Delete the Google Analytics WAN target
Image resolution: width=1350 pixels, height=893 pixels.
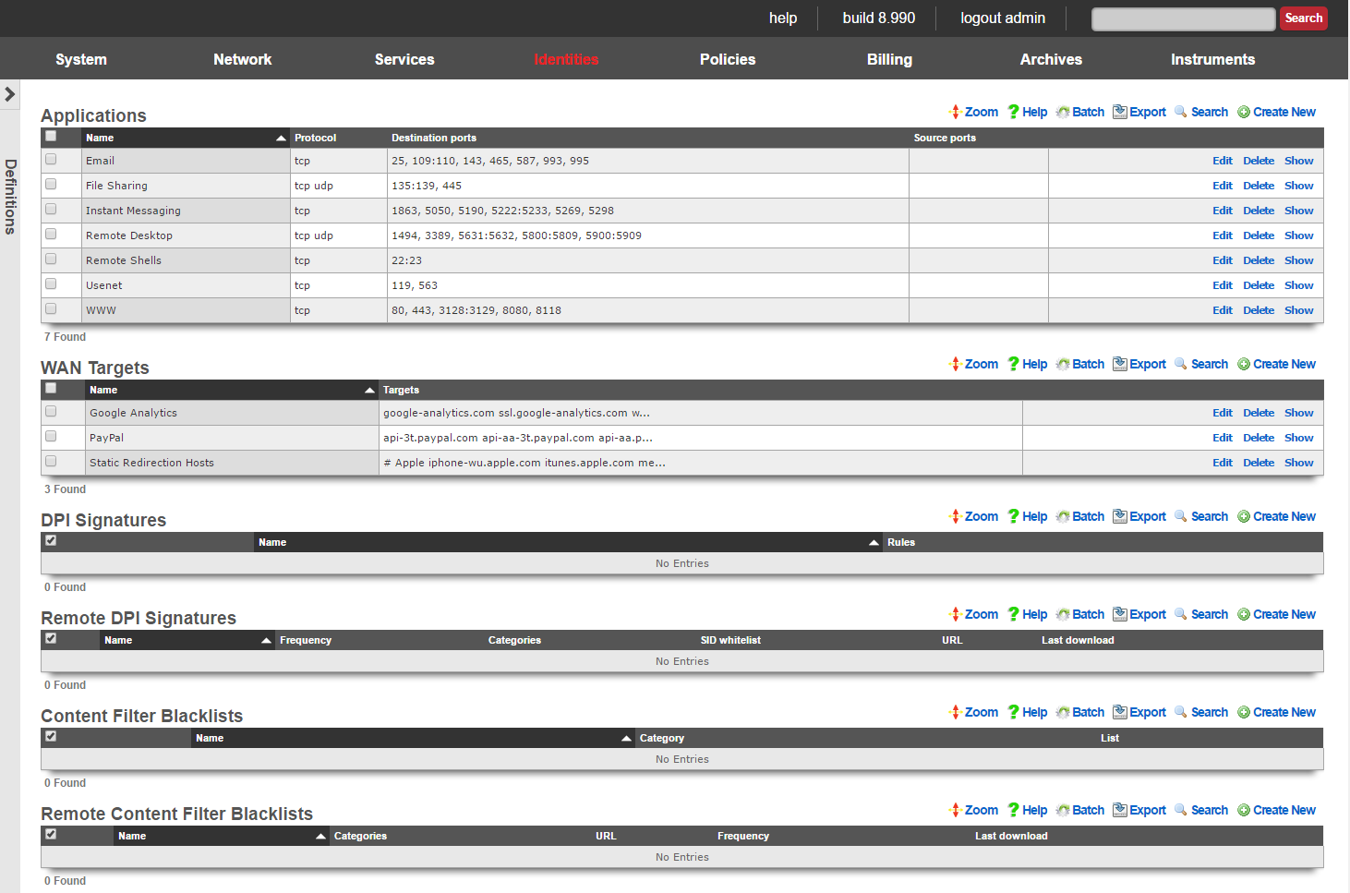pos(1259,413)
